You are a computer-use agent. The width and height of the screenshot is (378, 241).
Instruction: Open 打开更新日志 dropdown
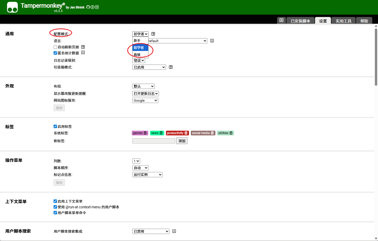point(146,94)
